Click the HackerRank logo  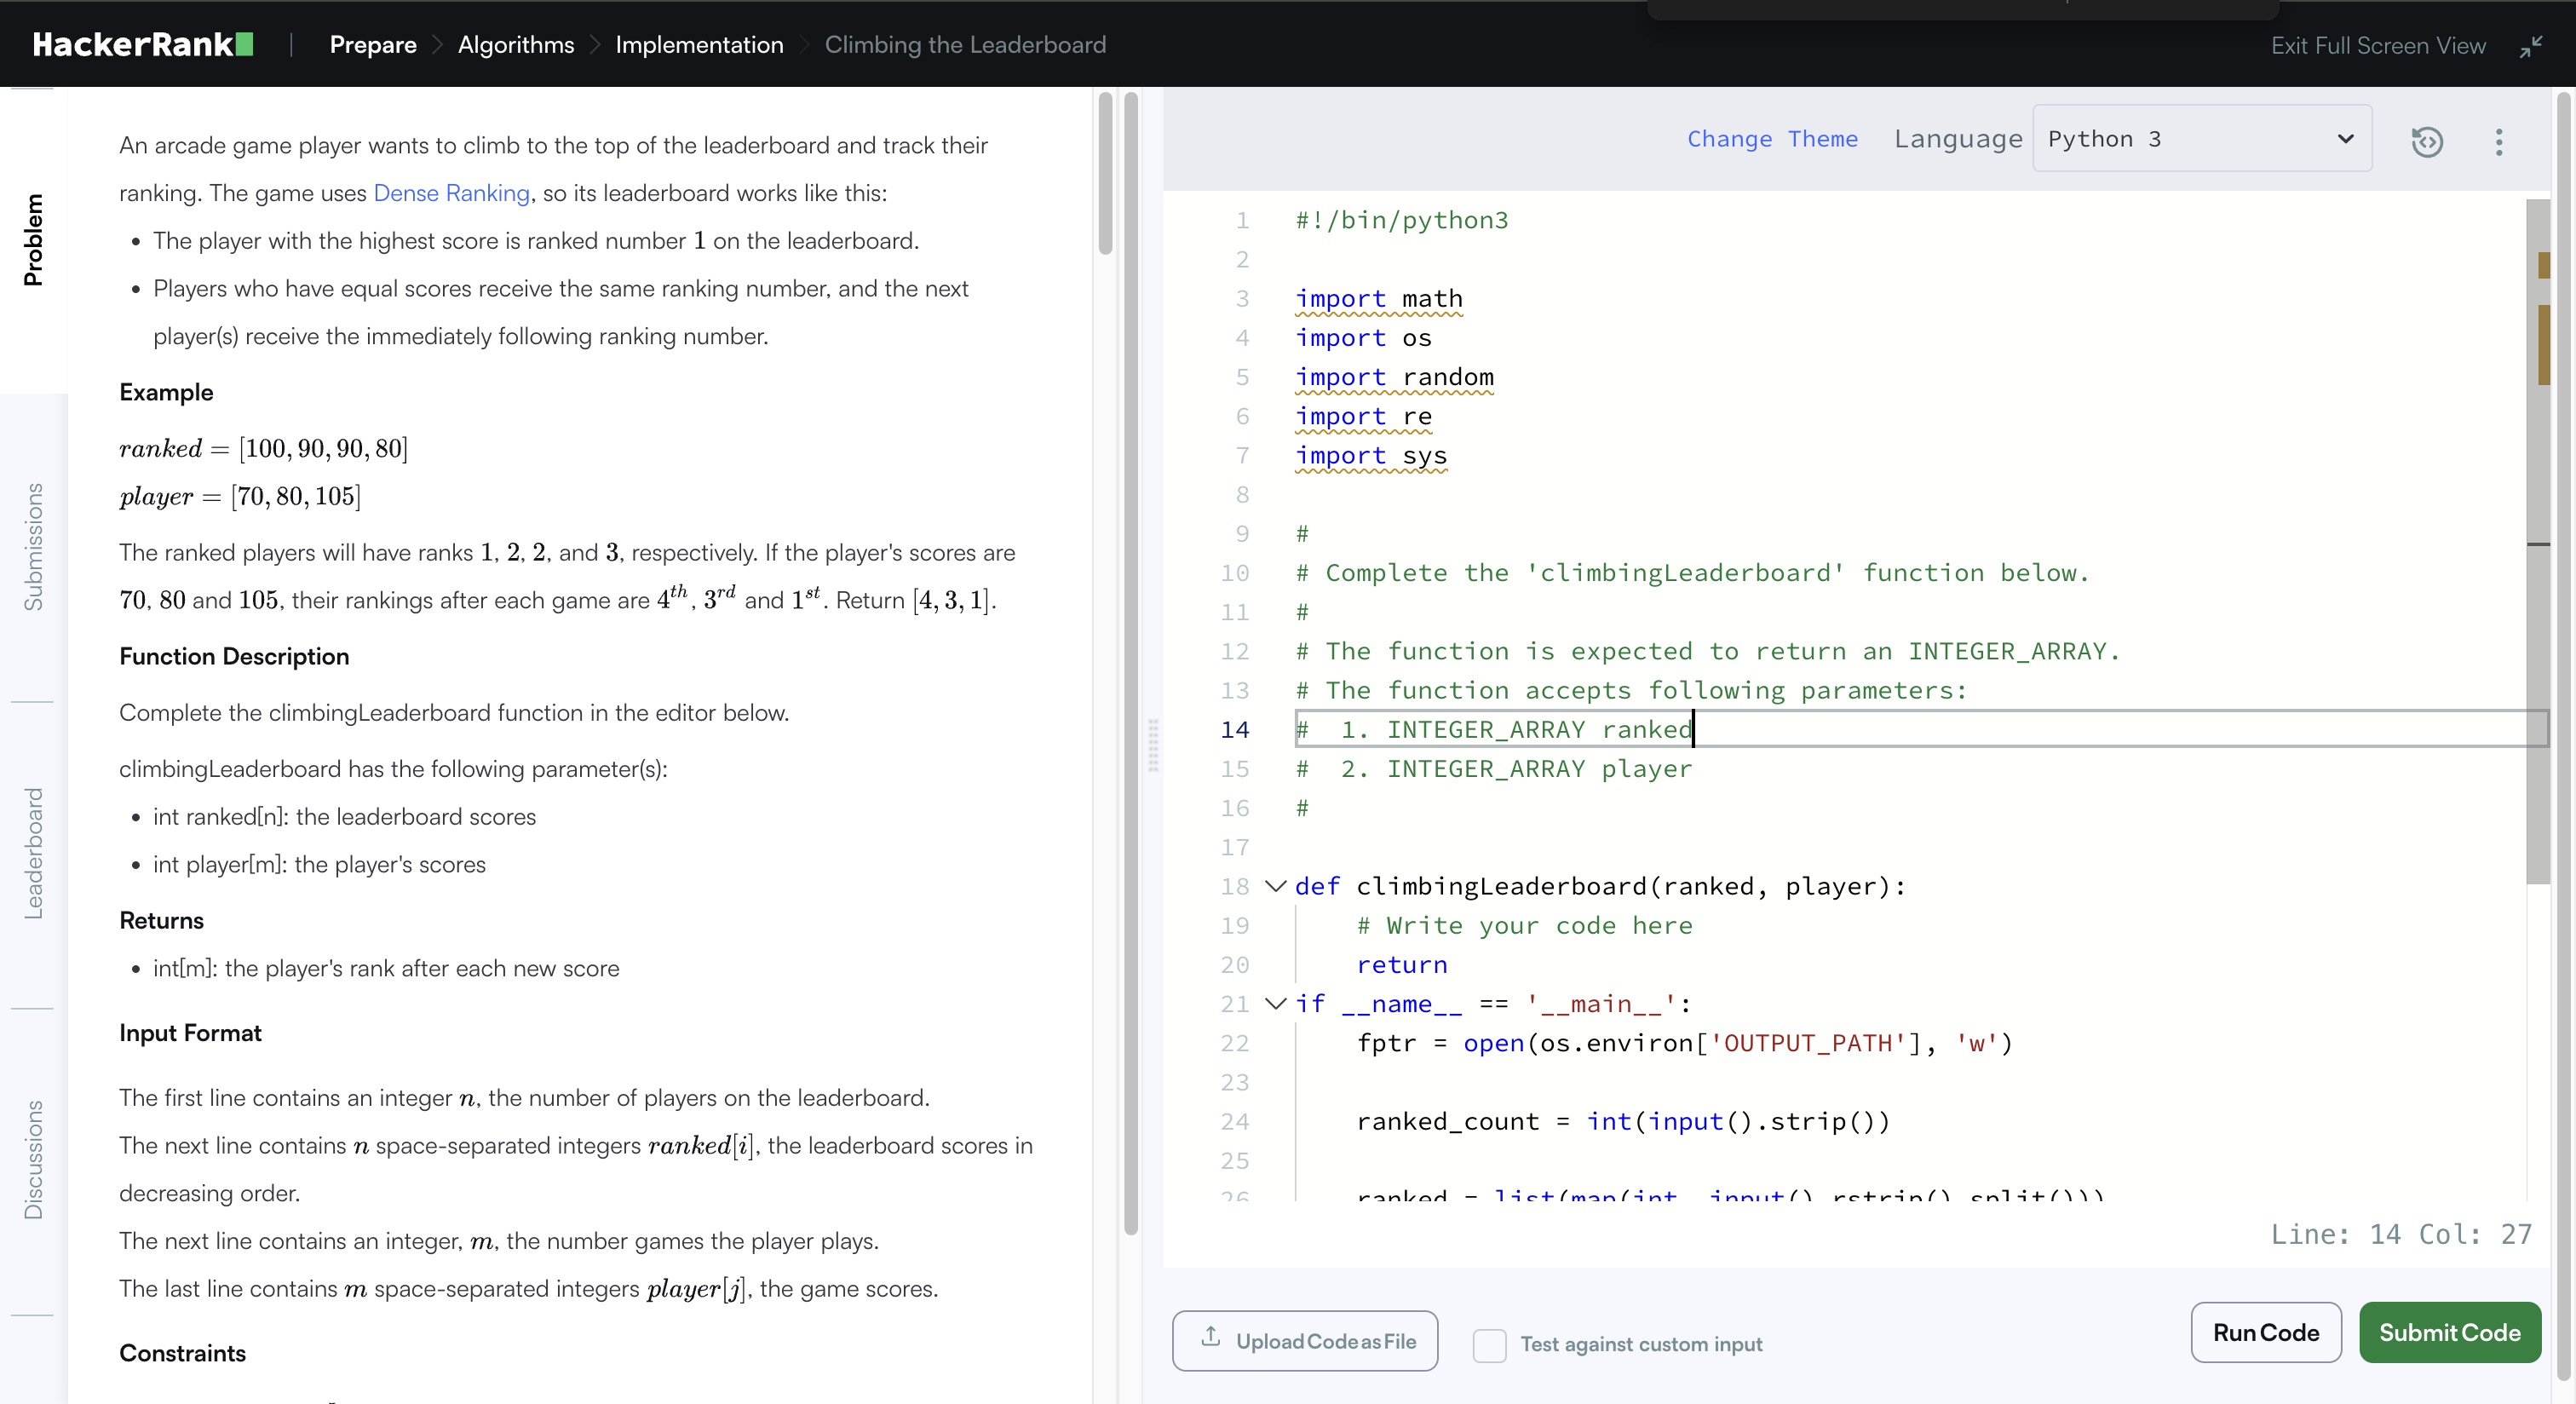coord(142,45)
